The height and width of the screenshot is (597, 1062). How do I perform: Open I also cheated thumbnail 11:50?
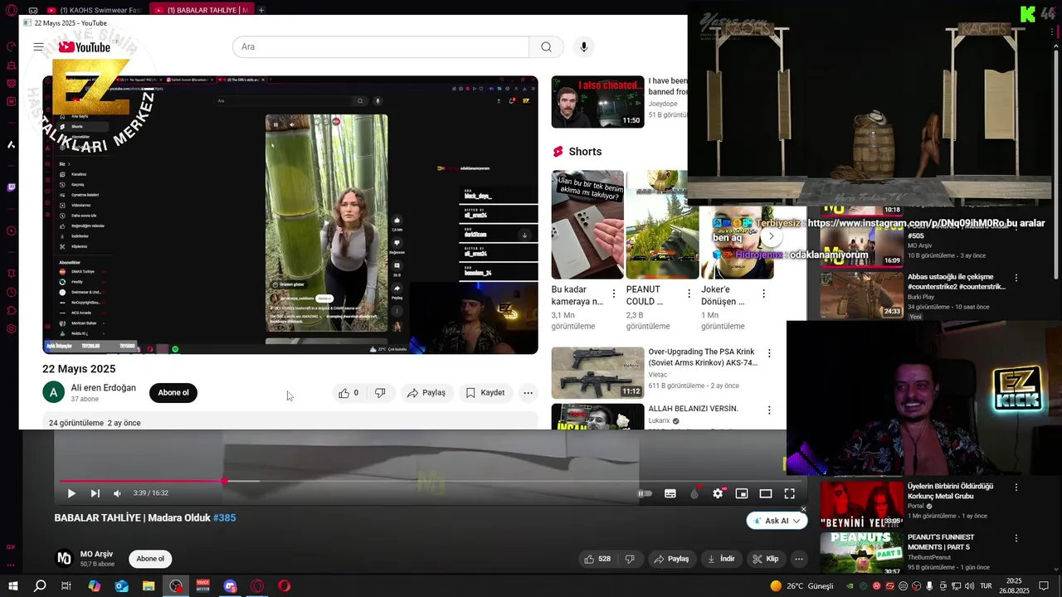point(597,102)
